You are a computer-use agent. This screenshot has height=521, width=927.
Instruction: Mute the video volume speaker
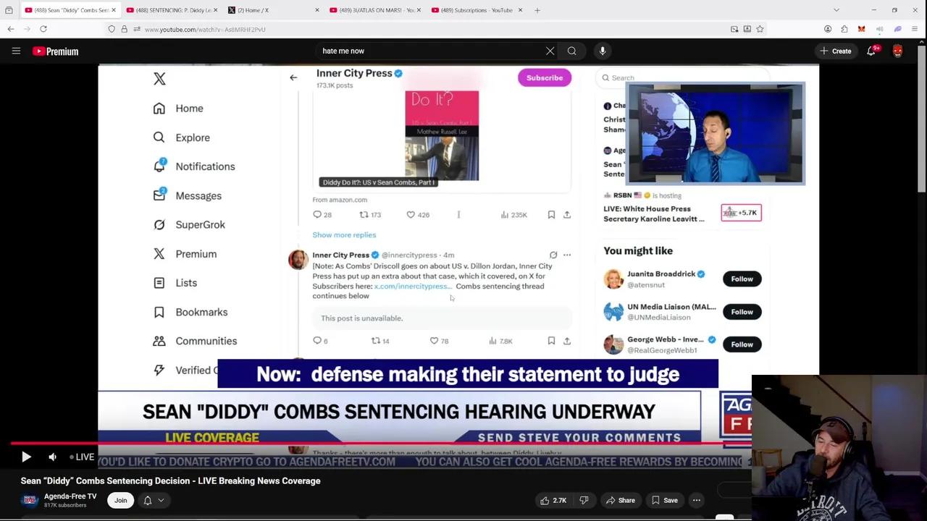(52, 457)
